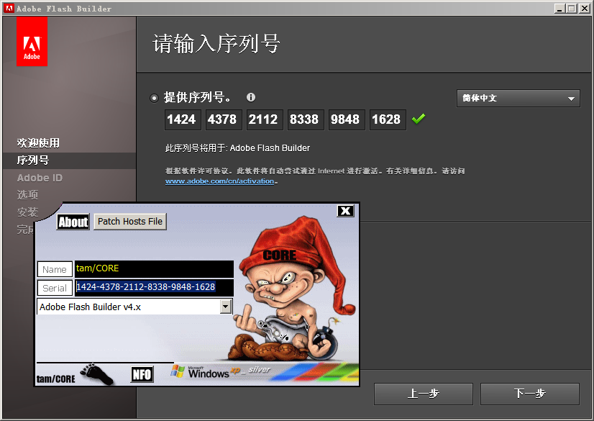
Task: Click the Adobe icon in the title bar
Action: tap(9, 9)
